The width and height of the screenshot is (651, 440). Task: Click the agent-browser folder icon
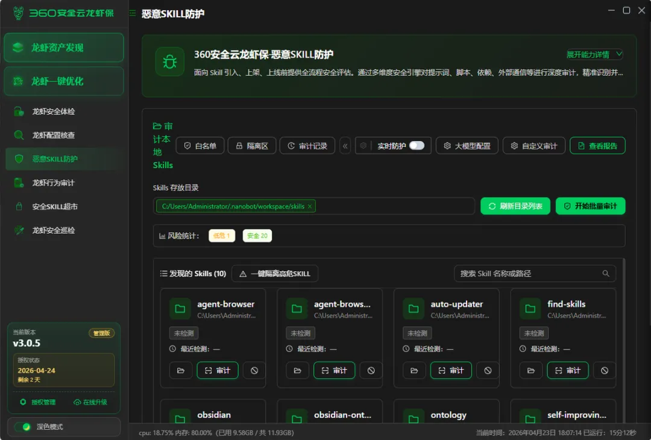[x=180, y=309]
